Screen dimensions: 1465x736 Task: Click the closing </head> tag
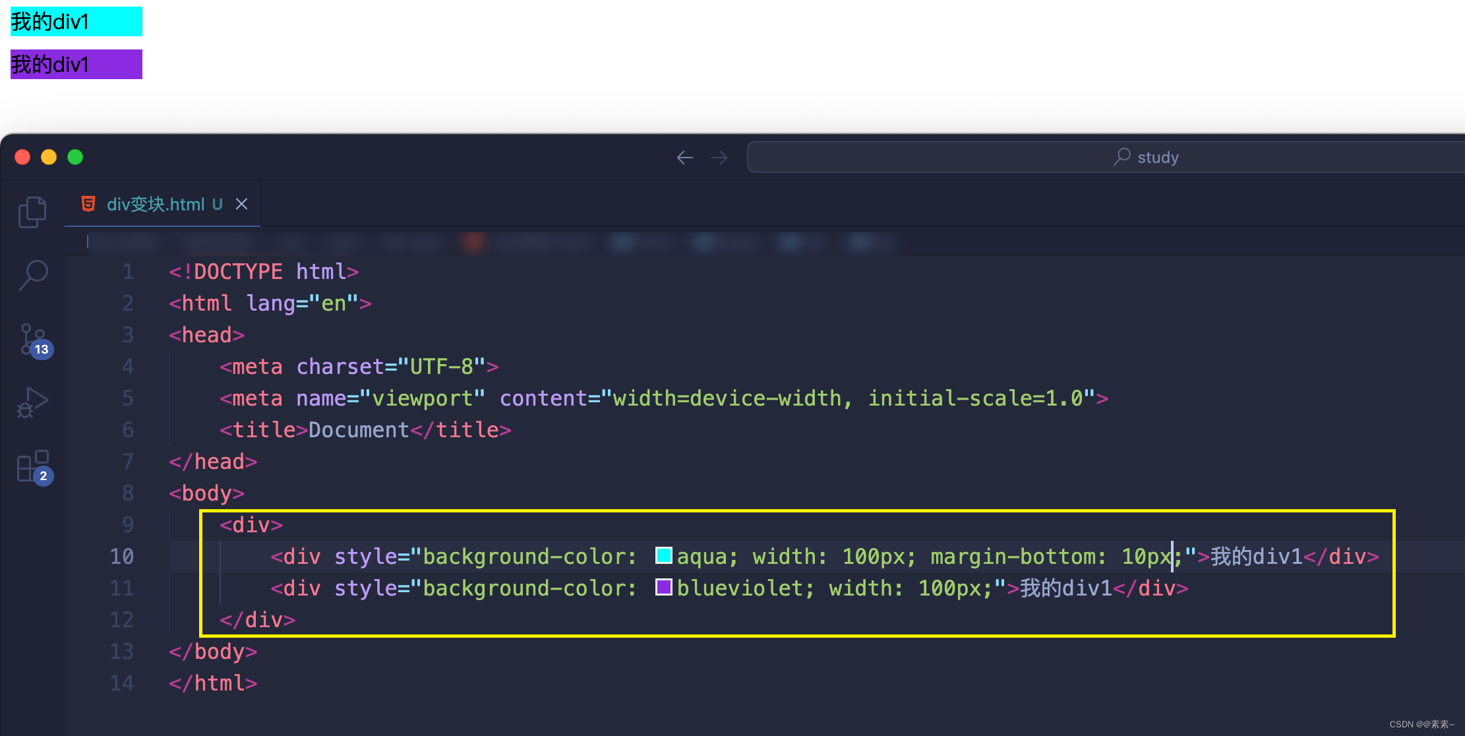[213, 462]
